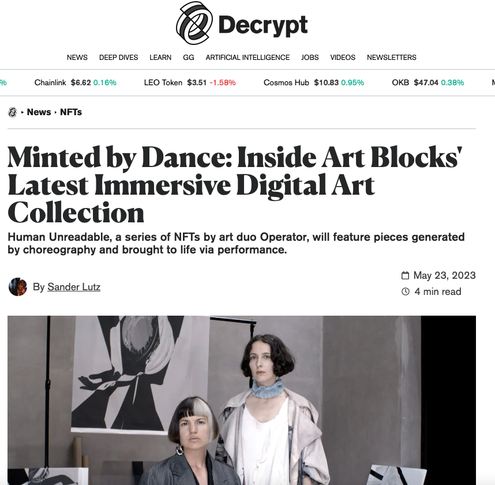The image size is (495, 485).
Task: Select ARTIFICIAL INTELLIGENCE in the navigation
Action: click(x=247, y=58)
